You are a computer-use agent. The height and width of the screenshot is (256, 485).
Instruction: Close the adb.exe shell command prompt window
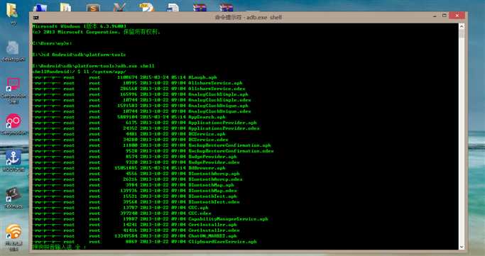coord(457,16)
